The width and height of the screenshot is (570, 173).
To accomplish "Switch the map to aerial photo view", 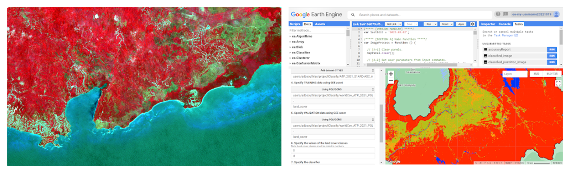I will click(x=552, y=74).
